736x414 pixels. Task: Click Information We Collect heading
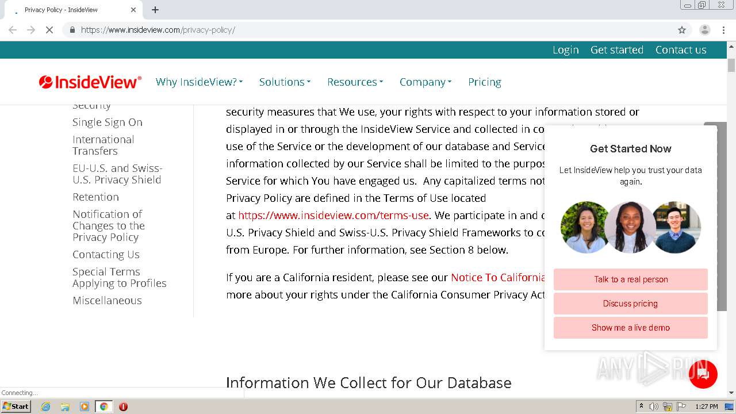pyautogui.click(x=369, y=383)
